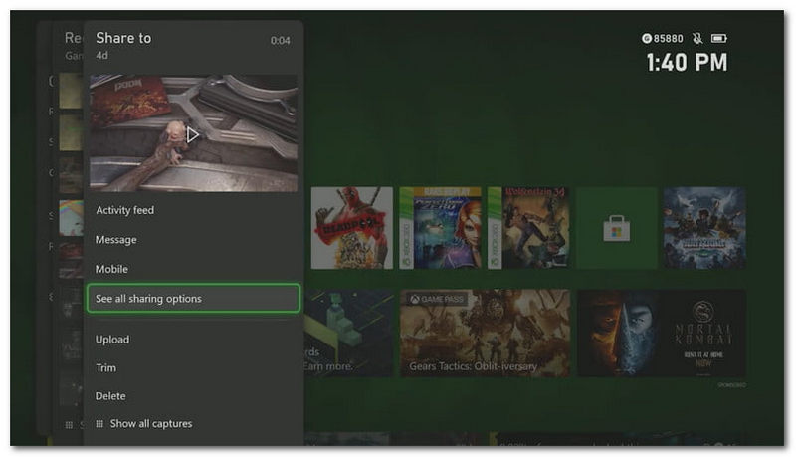This screenshot has width=796, height=457.
Task: Choose the Message sharing option
Action: [x=115, y=240]
